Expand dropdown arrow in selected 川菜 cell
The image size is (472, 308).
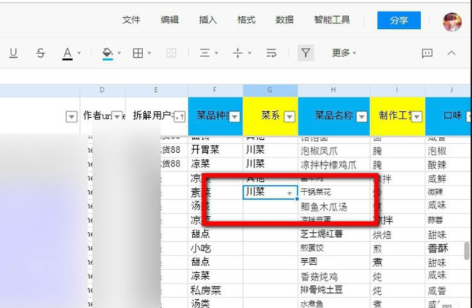tap(289, 193)
